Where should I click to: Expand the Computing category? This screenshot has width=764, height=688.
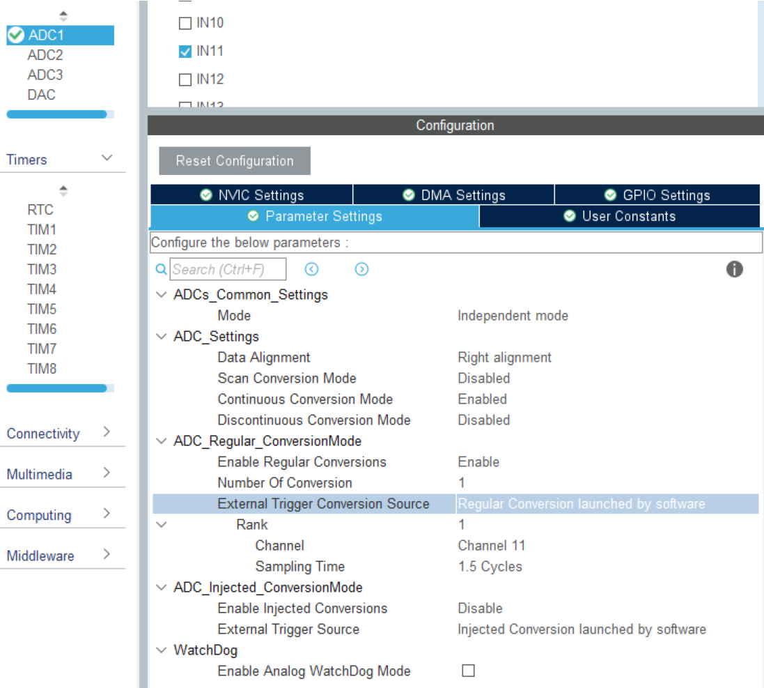pyautogui.click(x=107, y=514)
